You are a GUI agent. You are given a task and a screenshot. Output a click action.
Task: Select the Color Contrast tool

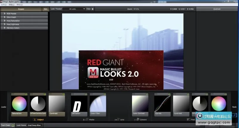[140, 104]
